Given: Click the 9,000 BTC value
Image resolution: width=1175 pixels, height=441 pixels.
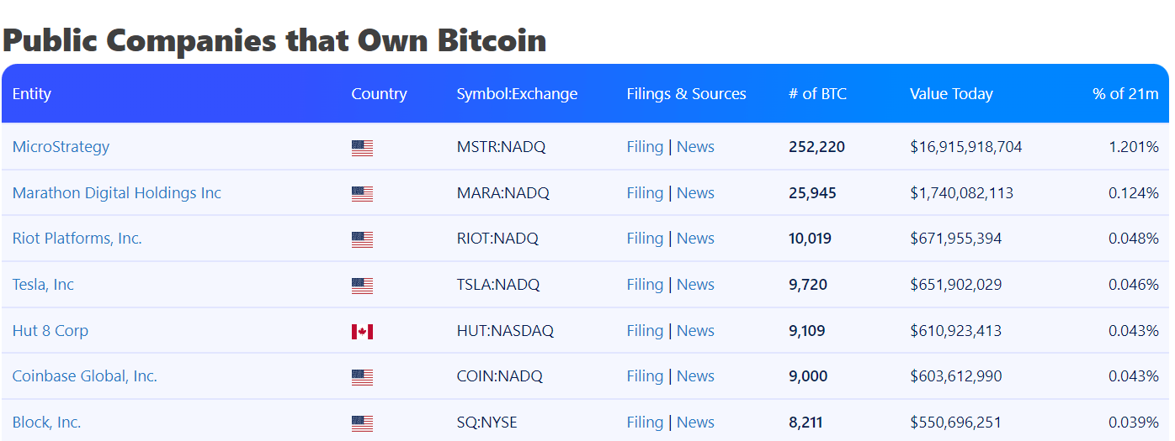Looking at the screenshot, I should coord(808,376).
